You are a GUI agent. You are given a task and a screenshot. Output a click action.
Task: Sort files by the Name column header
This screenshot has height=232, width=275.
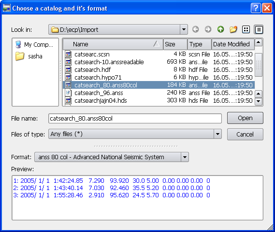coord(113,44)
